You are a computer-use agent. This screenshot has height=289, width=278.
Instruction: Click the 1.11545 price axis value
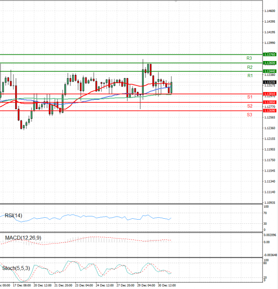pyautogui.click(x=270, y=171)
